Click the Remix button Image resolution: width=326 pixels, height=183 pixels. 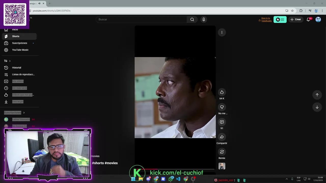pos(222,152)
